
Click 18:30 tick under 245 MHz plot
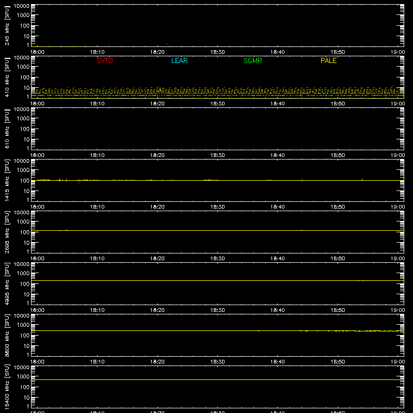217,52
